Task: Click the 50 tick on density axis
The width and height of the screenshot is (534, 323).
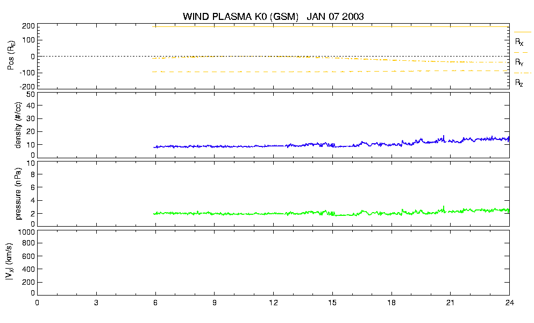Action: tap(31, 95)
